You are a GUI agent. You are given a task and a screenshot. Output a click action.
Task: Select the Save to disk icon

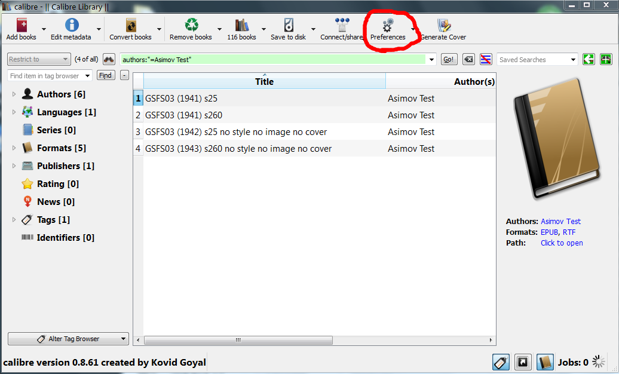289,25
